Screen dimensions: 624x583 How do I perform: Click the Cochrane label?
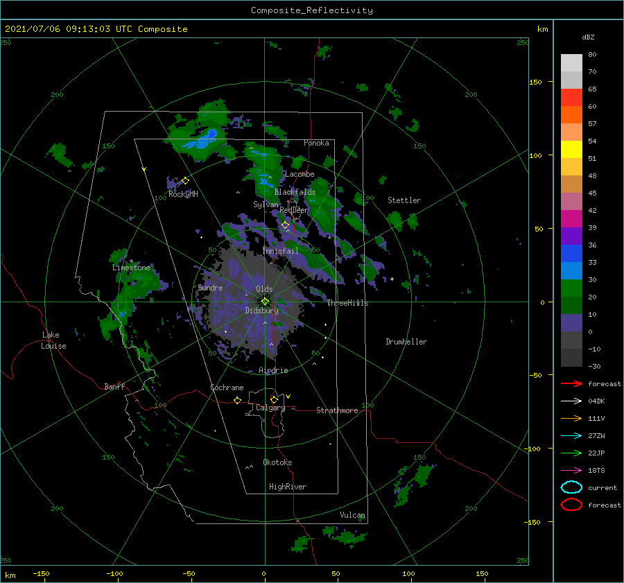click(x=227, y=388)
